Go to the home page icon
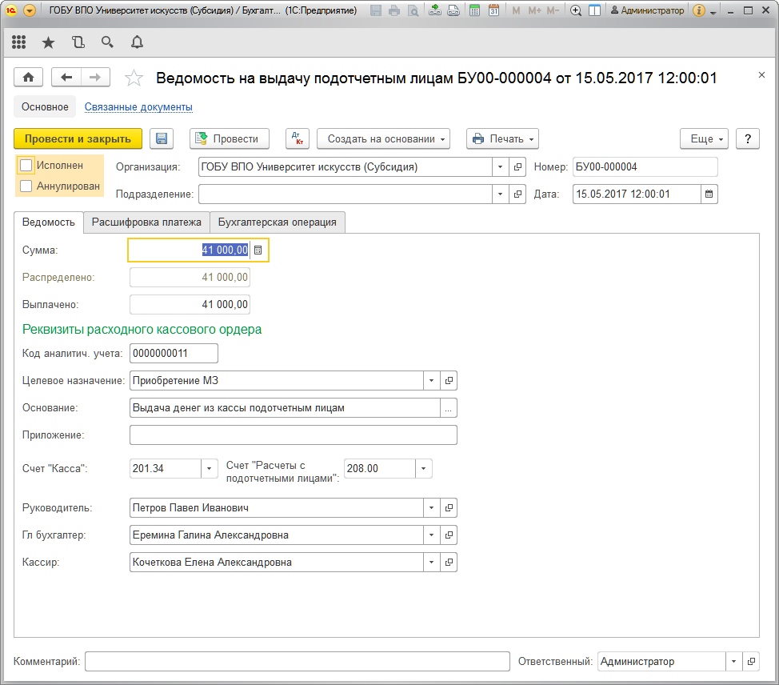This screenshot has height=685, width=779. tap(29, 78)
